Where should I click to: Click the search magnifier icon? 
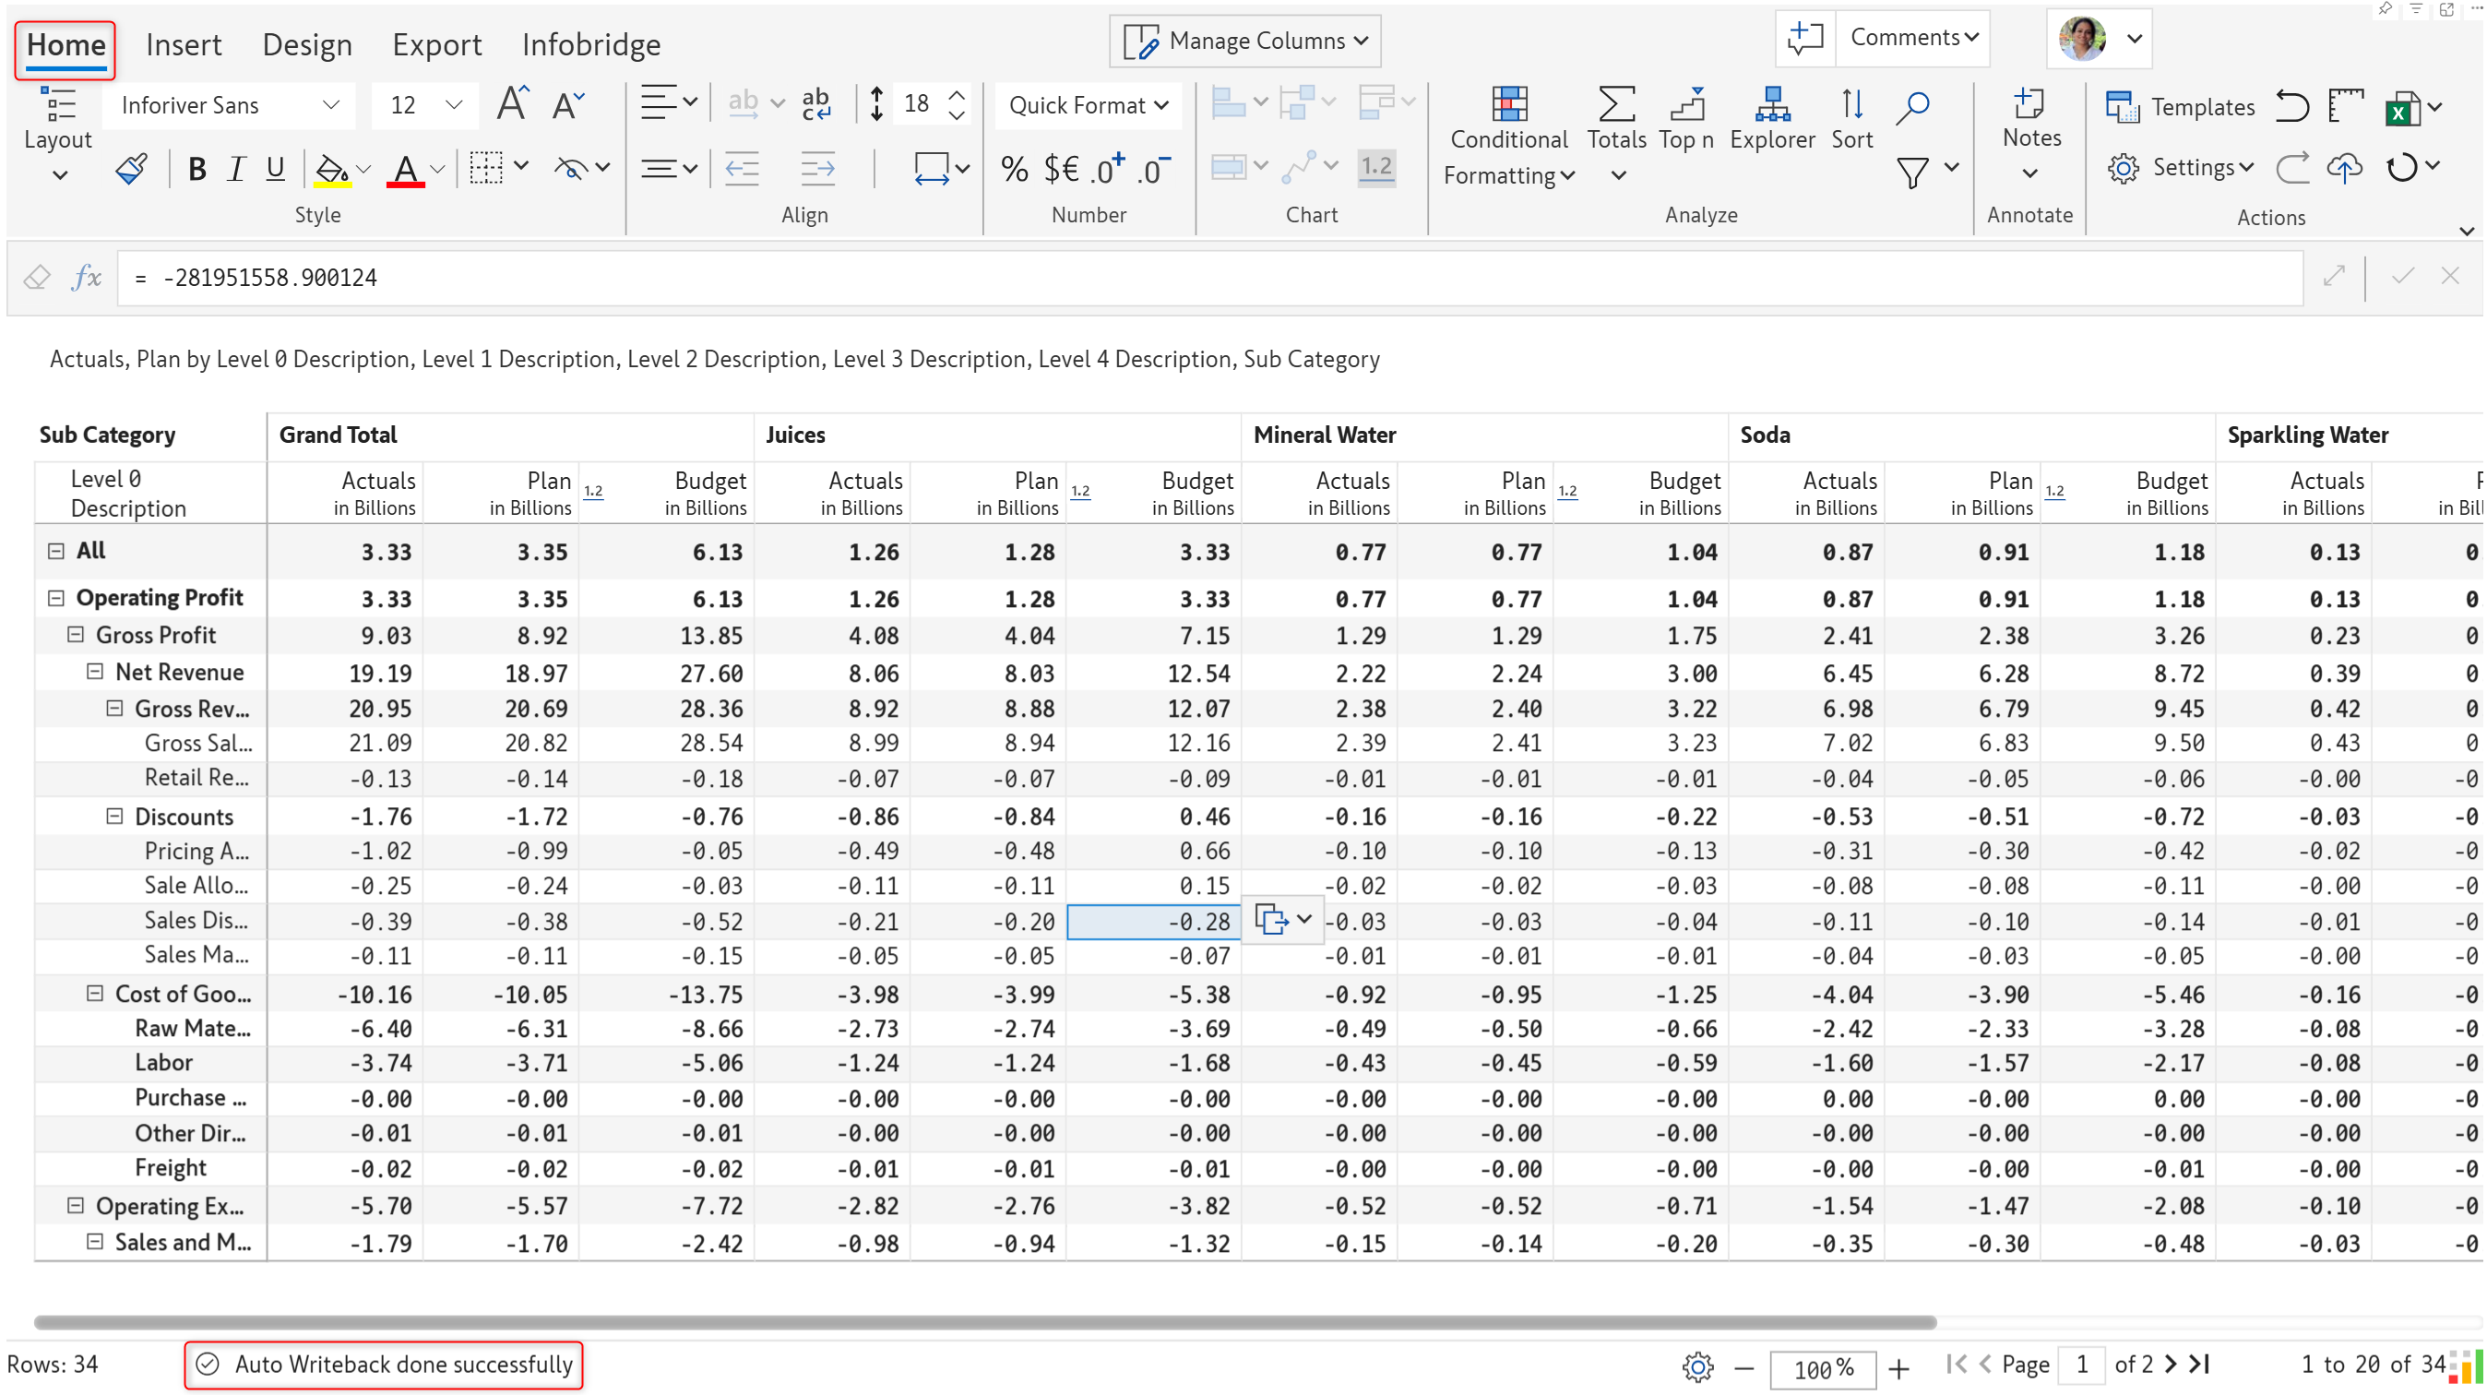[1912, 107]
